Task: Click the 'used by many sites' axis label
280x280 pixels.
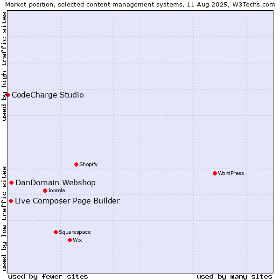Action: [234, 277]
